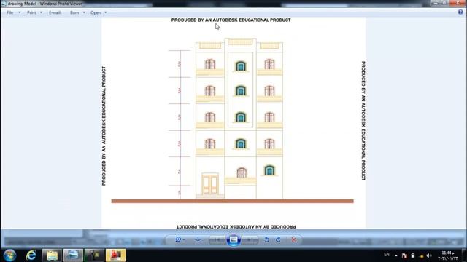Expand the Print dropdown arrow
The image size is (467, 262).
tap(41, 12)
